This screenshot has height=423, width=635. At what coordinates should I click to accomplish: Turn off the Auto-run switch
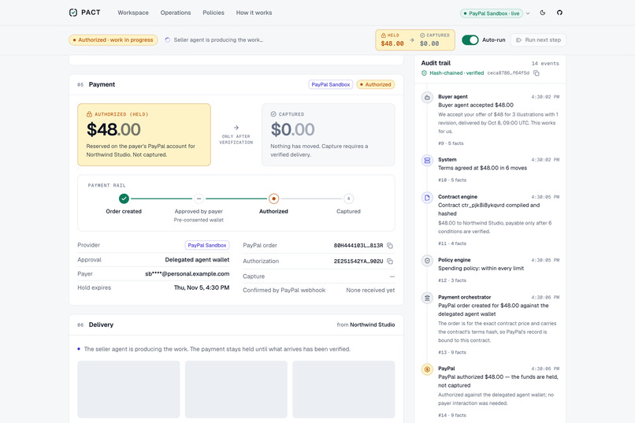click(470, 39)
